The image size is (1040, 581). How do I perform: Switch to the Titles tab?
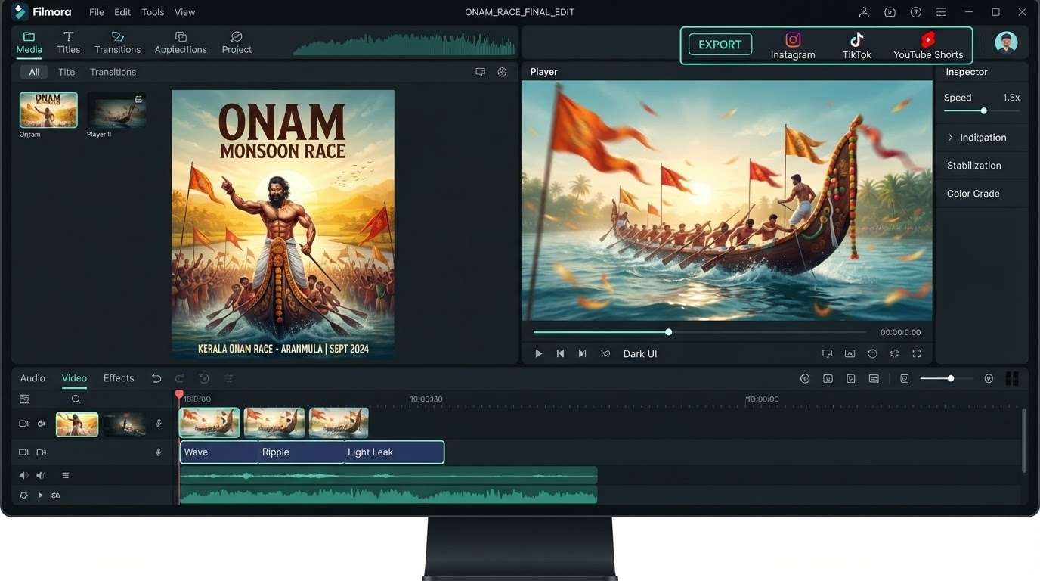68,43
